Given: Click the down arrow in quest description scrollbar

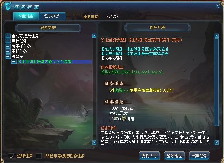Looking at the screenshot, I should (217, 142).
